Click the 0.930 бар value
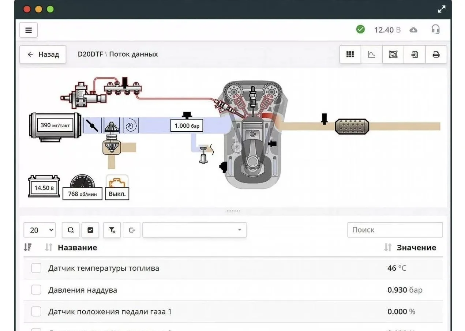Viewport: 465px width, 331px height. coord(405,290)
